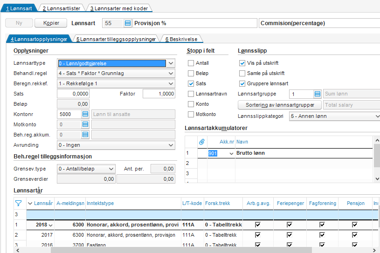
Task: Click the L/T-kode column header
Action: click(192, 203)
